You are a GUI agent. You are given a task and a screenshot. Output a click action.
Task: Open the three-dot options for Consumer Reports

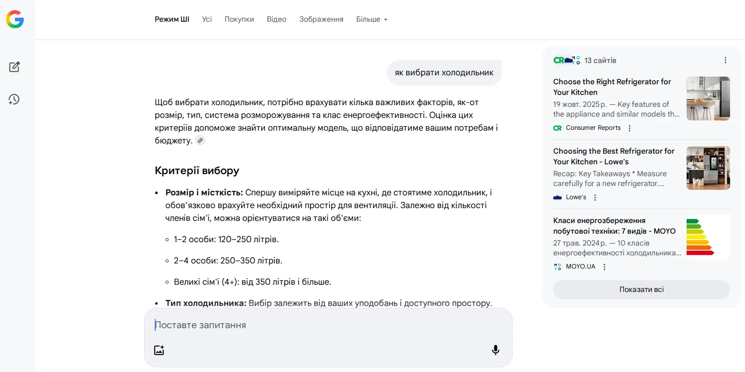click(629, 128)
